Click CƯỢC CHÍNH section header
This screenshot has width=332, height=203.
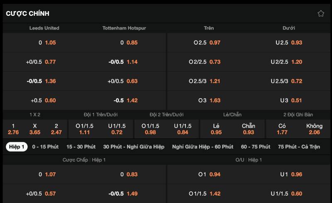(x=28, y=14)
